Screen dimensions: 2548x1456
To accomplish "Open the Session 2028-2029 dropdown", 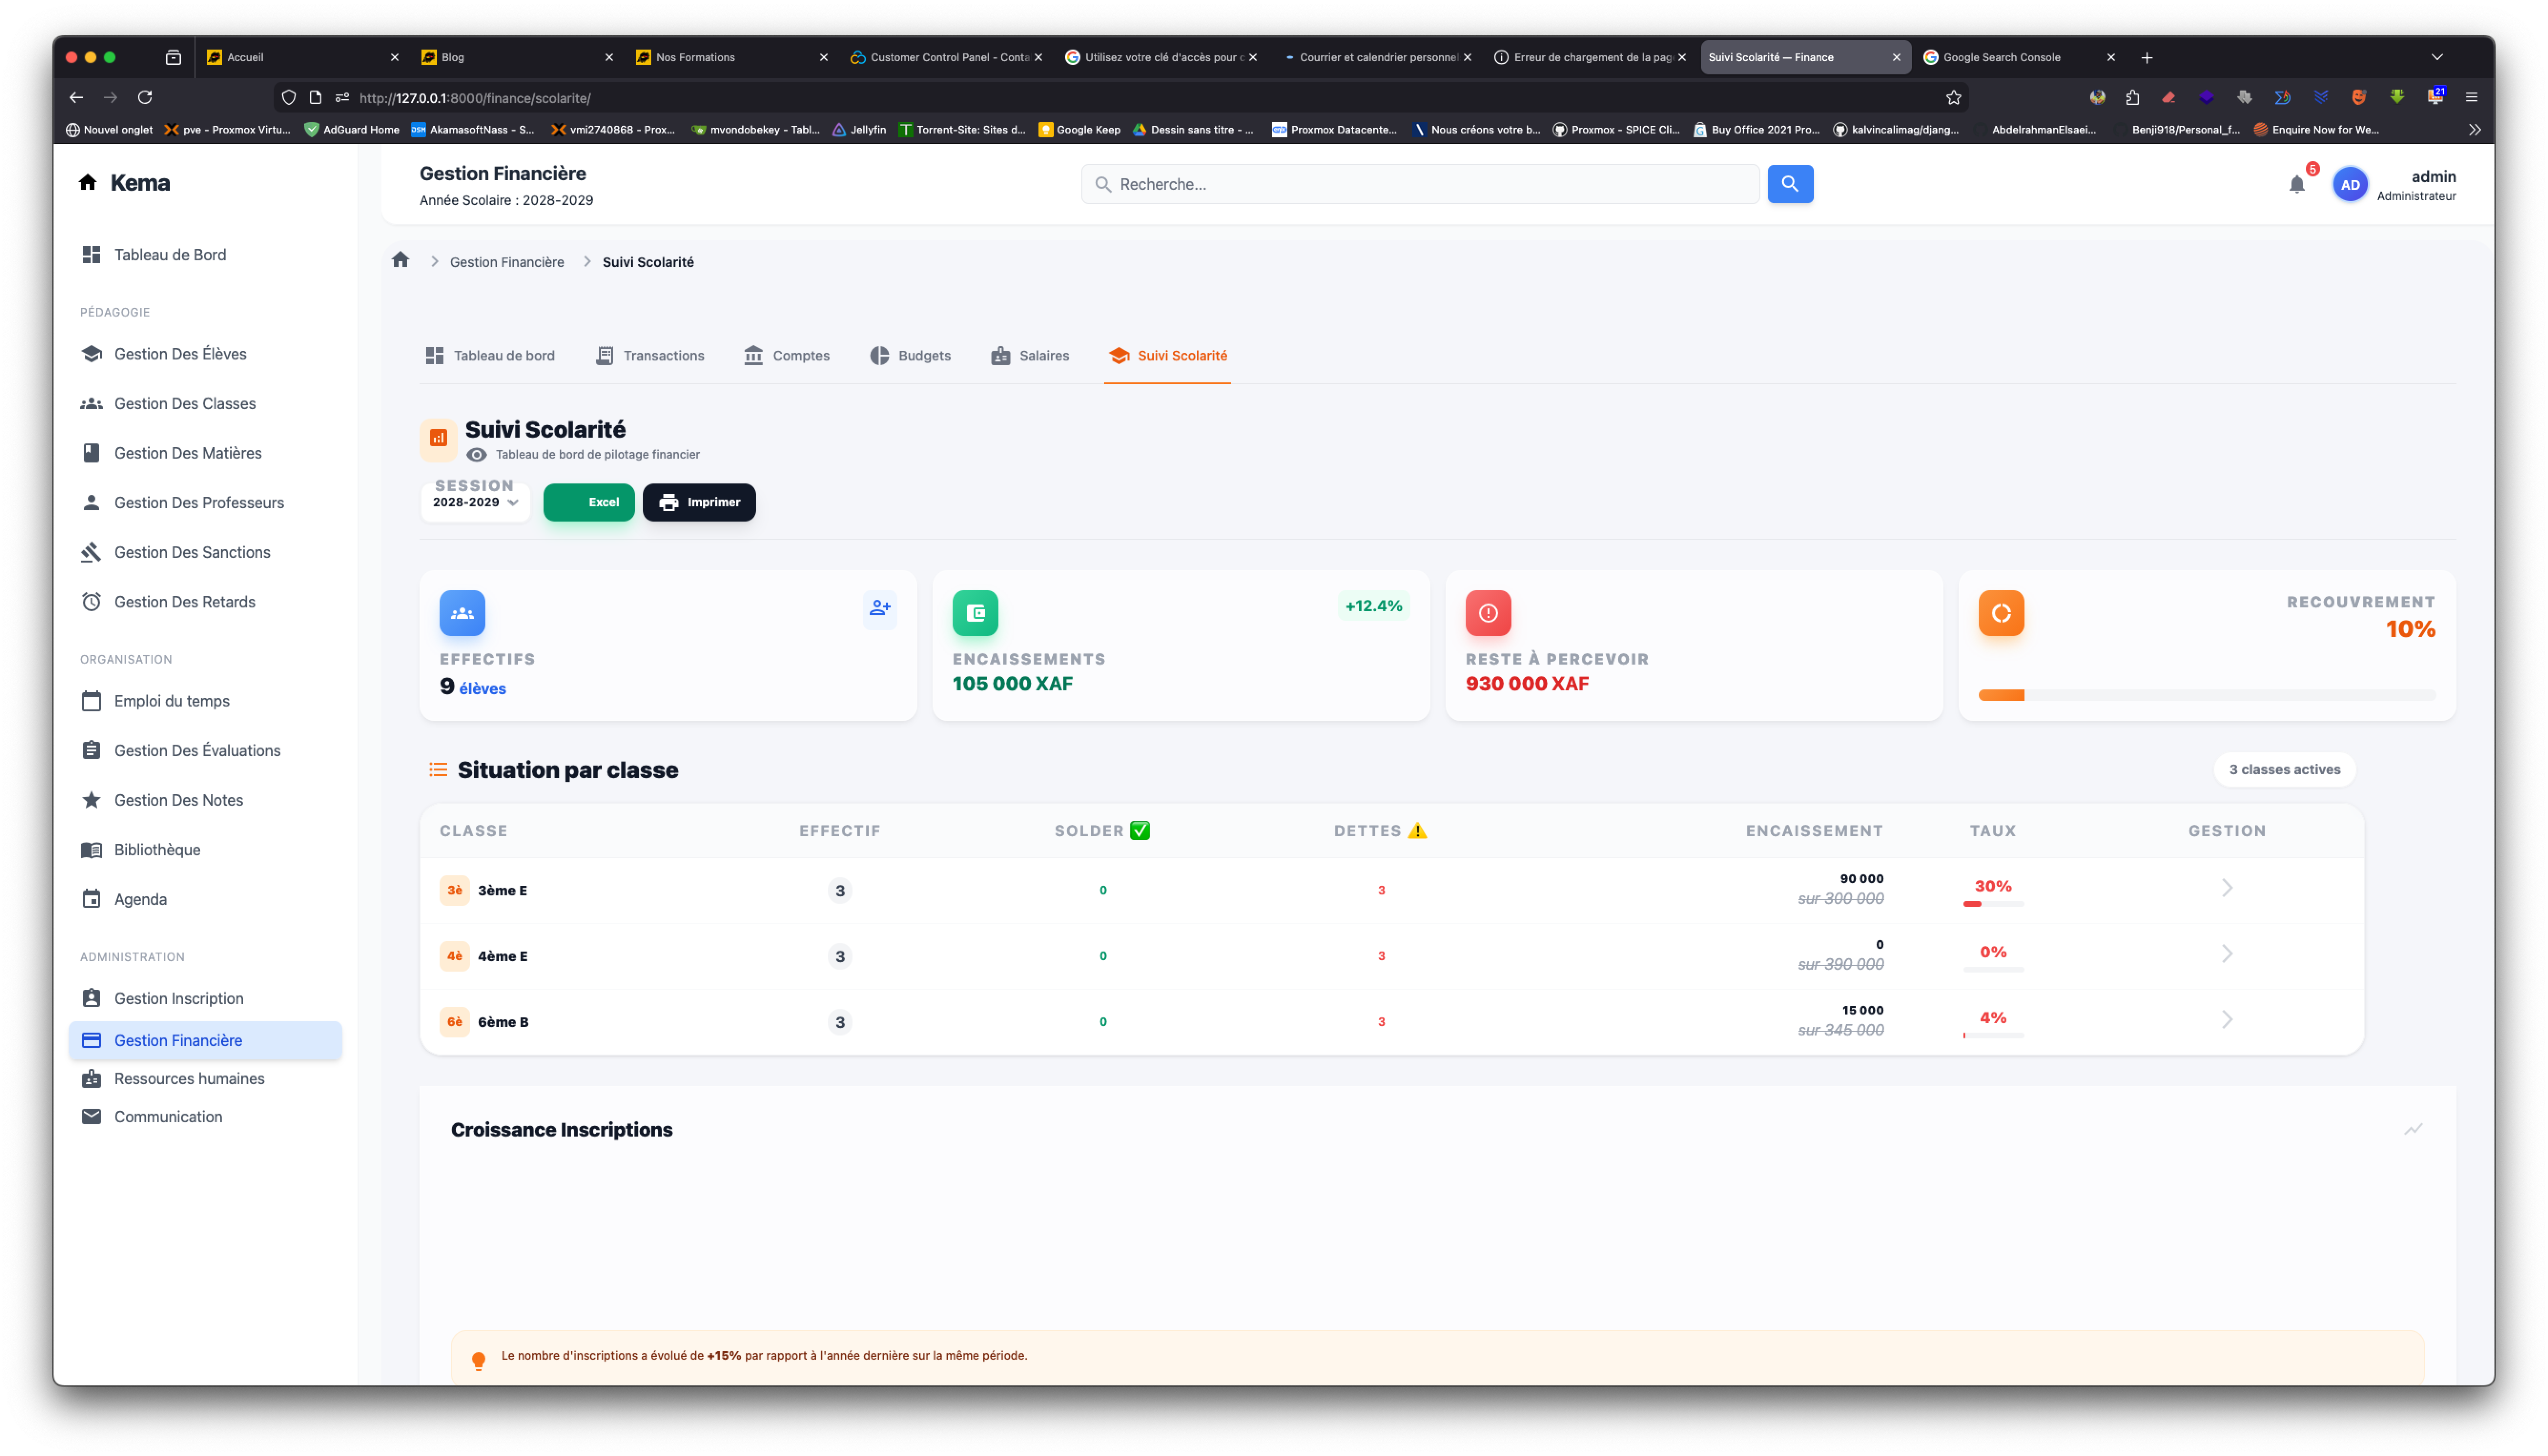I will [x=475, y=502].
